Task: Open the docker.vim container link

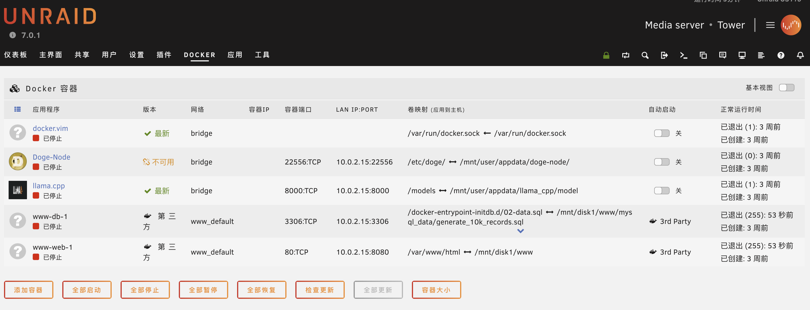Action: (50, 128)
